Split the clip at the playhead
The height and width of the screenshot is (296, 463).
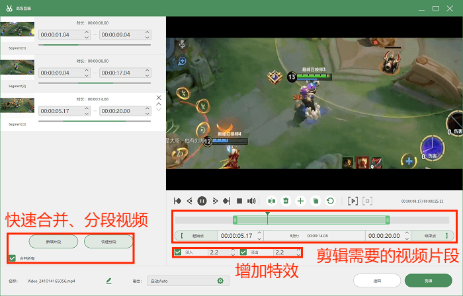coord(271,201)
